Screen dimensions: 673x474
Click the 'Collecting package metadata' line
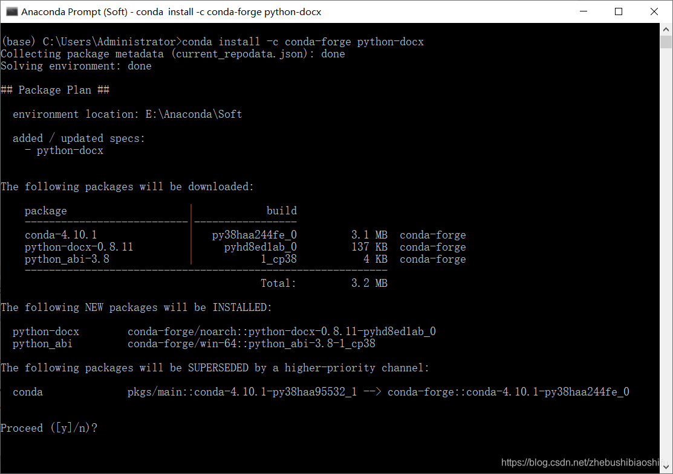(x=172, y=54)
